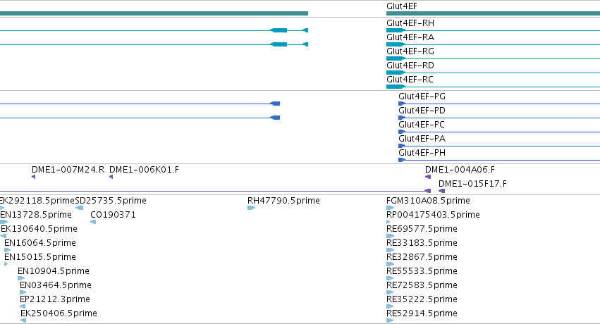Viewport: 600px width, 324px height.
Task: Click the Glut4EF-RG transcript exon block
Action: coord(396,58)
